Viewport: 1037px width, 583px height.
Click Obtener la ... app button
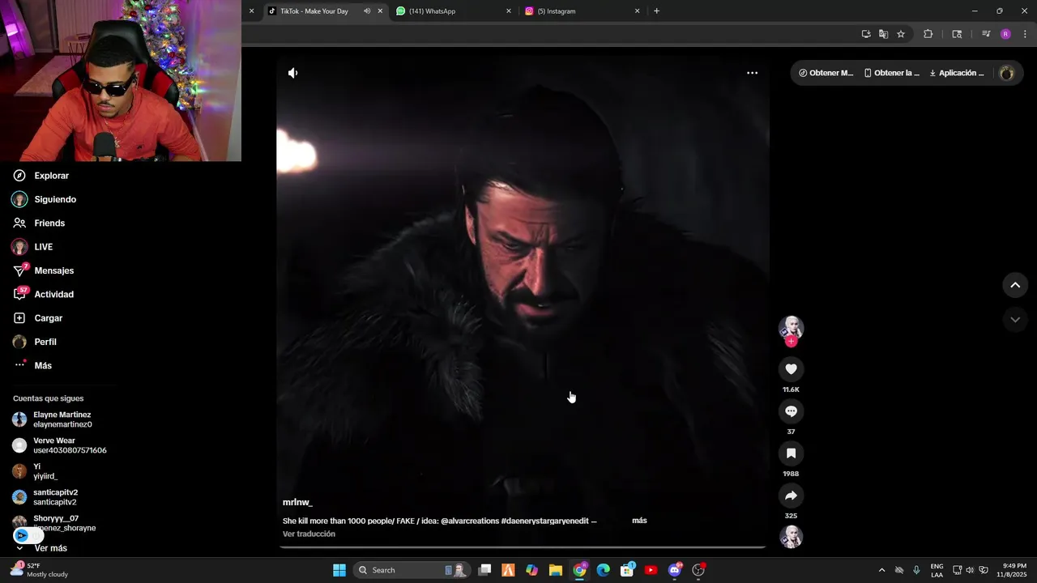point(892,73)
